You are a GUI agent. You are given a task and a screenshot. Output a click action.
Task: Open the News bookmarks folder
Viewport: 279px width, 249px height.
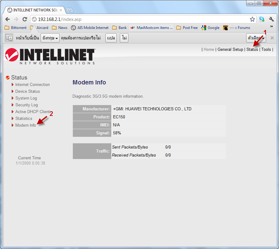point(60,28)
